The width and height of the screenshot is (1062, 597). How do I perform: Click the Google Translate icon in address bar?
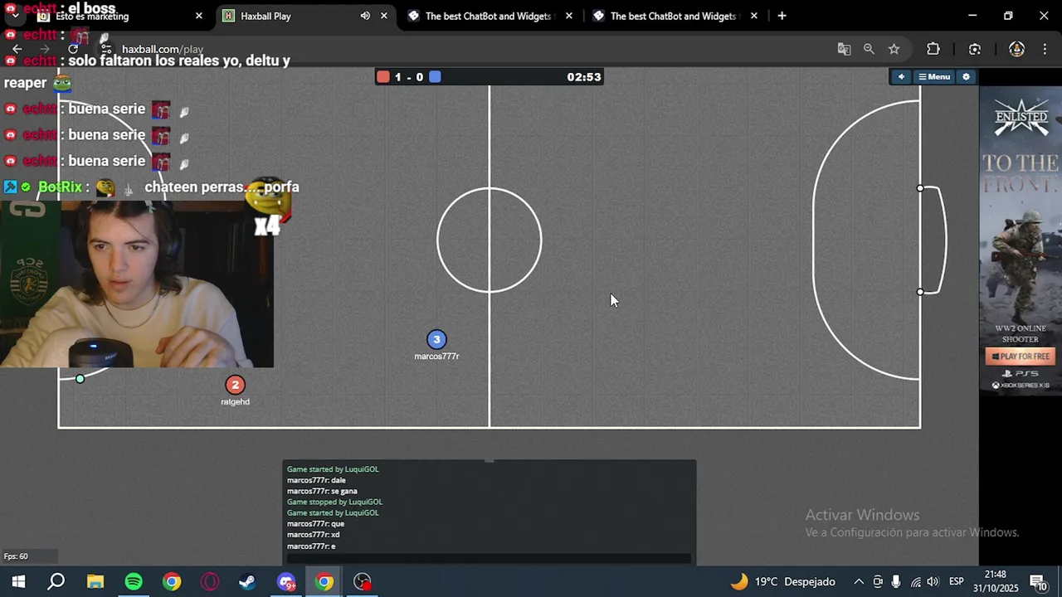coord(844,49)
